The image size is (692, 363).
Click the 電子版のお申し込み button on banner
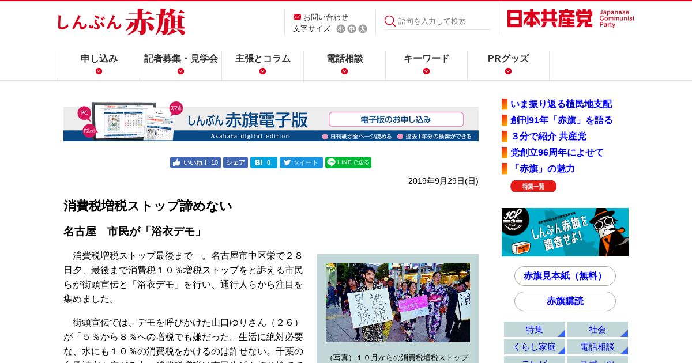396,119
